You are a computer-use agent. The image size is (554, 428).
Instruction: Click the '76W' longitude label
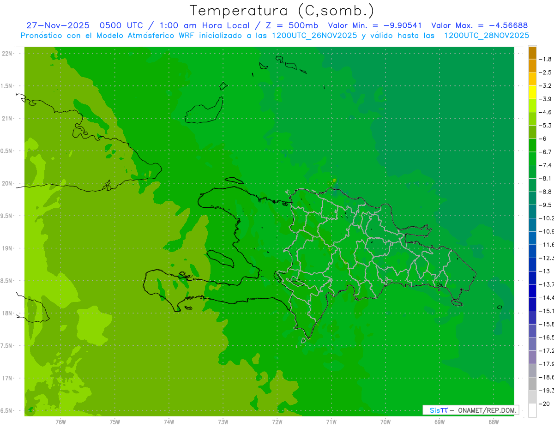(60, 422)
